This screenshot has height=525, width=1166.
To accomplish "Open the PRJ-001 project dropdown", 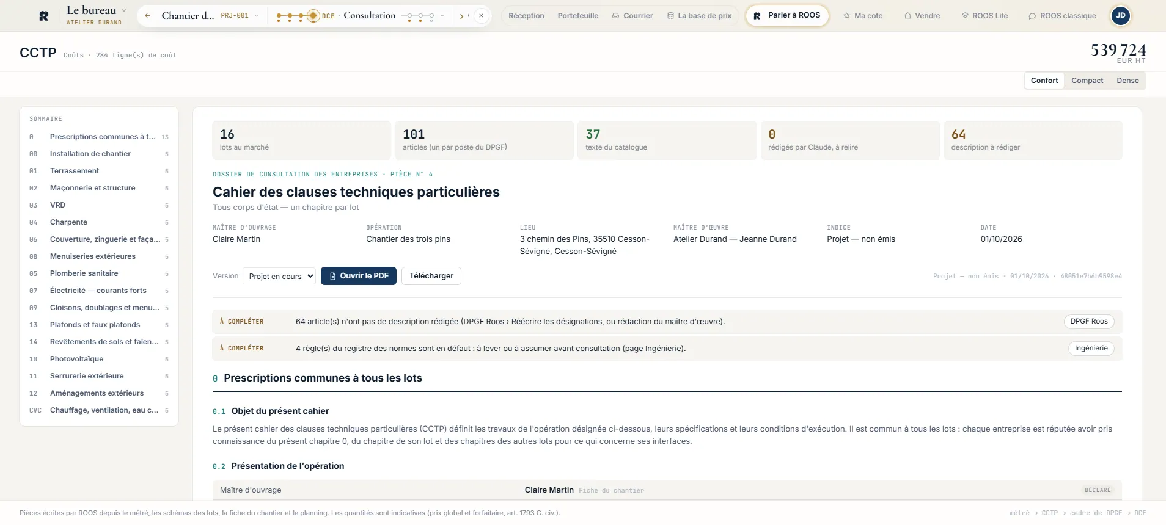I will pos(240,16).
